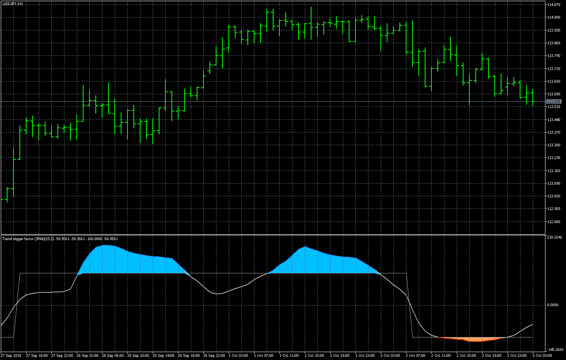566x360 pixels.
Task: Click the current price tag 113.538
Action: 553,102
